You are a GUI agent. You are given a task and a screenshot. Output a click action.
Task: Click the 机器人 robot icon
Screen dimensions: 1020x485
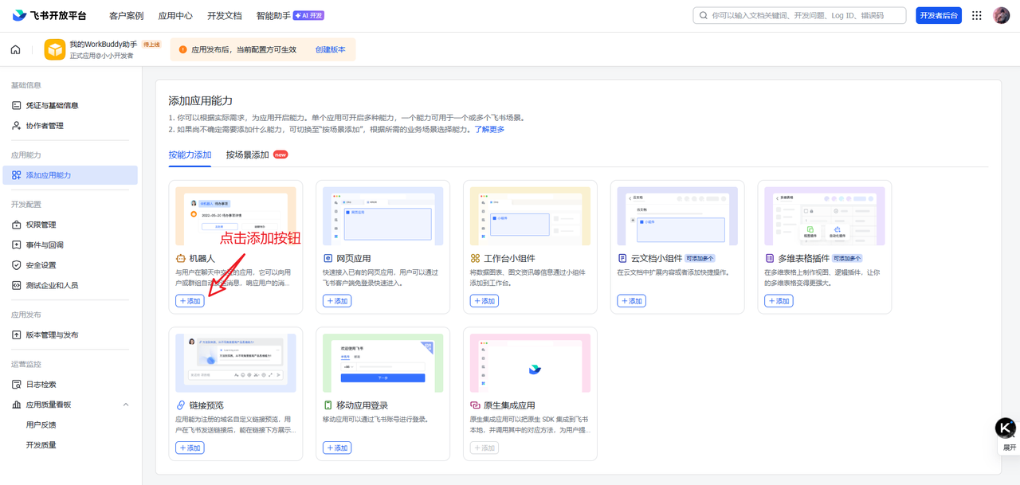[x=181, y=259]
